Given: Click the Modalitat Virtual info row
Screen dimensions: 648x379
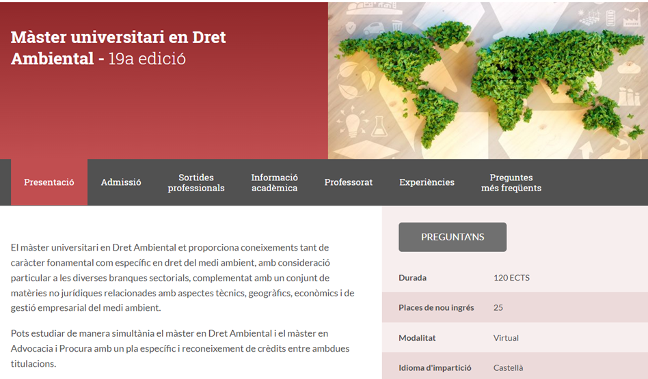Looking at the screenshot, I should pyautogui.click(x=514, y=337).
